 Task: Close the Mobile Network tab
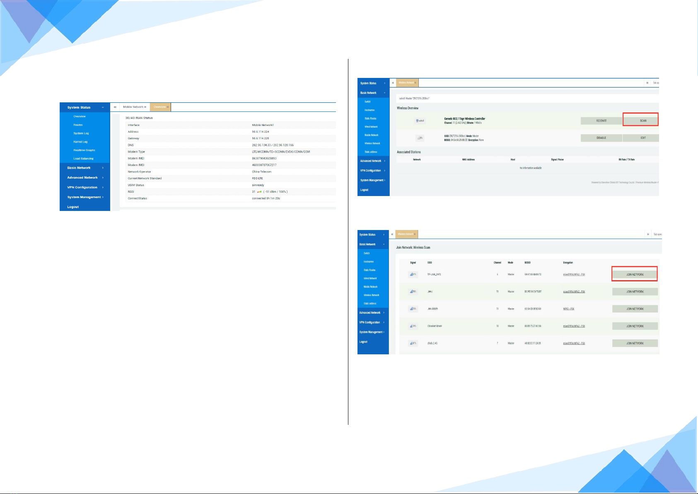tap(145, 107)
